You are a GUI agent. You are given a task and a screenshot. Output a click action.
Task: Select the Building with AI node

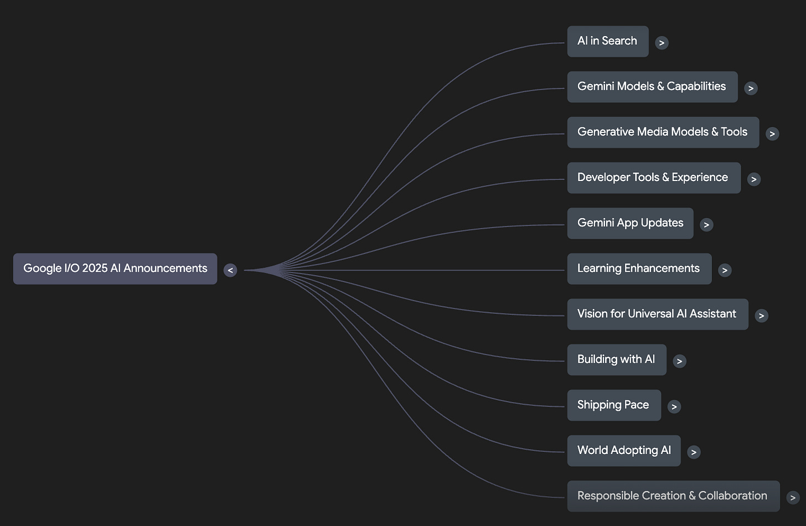click(x=617, y=359)
